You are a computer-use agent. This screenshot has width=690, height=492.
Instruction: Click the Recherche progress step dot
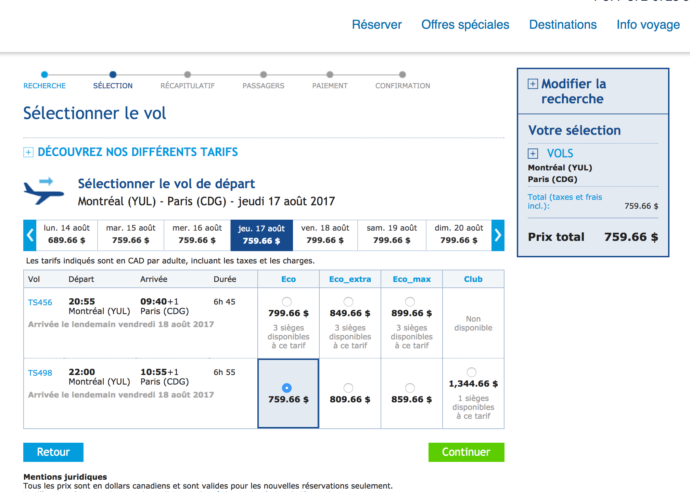click(44, 75)
